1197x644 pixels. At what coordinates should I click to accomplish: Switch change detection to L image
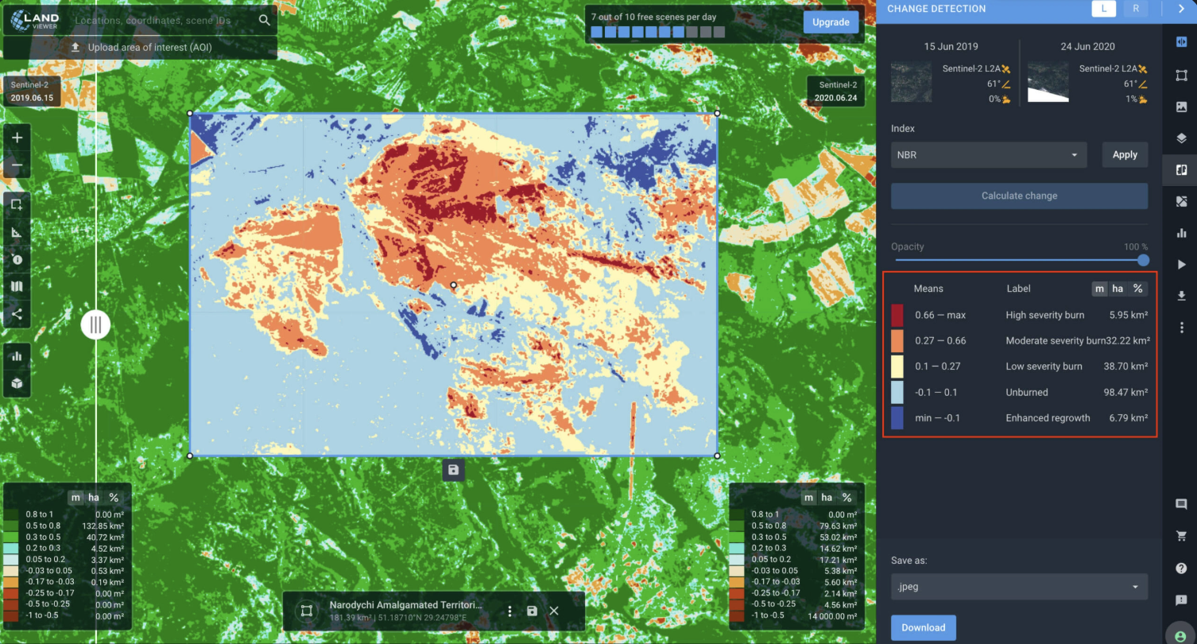pos(1103,9)
